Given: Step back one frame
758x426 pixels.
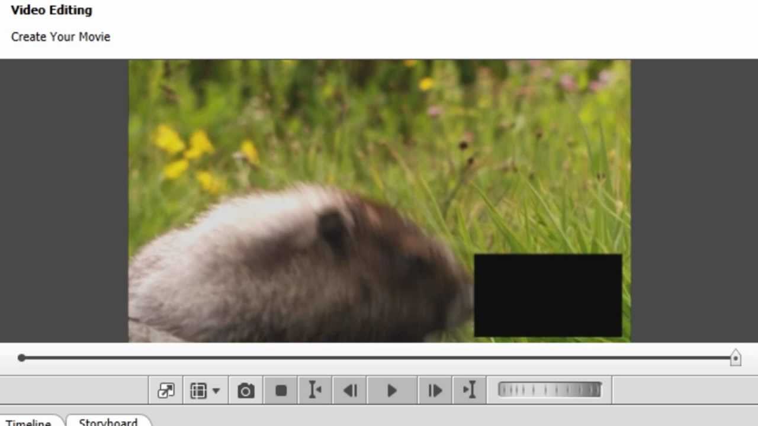Looking at the screenshot, I should pos(350,390).
